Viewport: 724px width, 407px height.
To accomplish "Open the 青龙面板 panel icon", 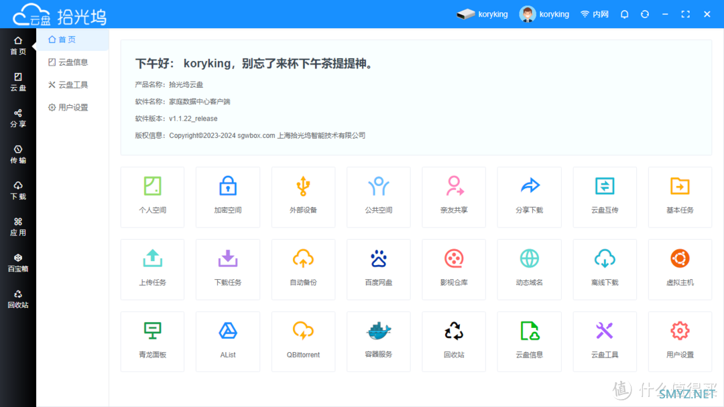I will (152, 331).
